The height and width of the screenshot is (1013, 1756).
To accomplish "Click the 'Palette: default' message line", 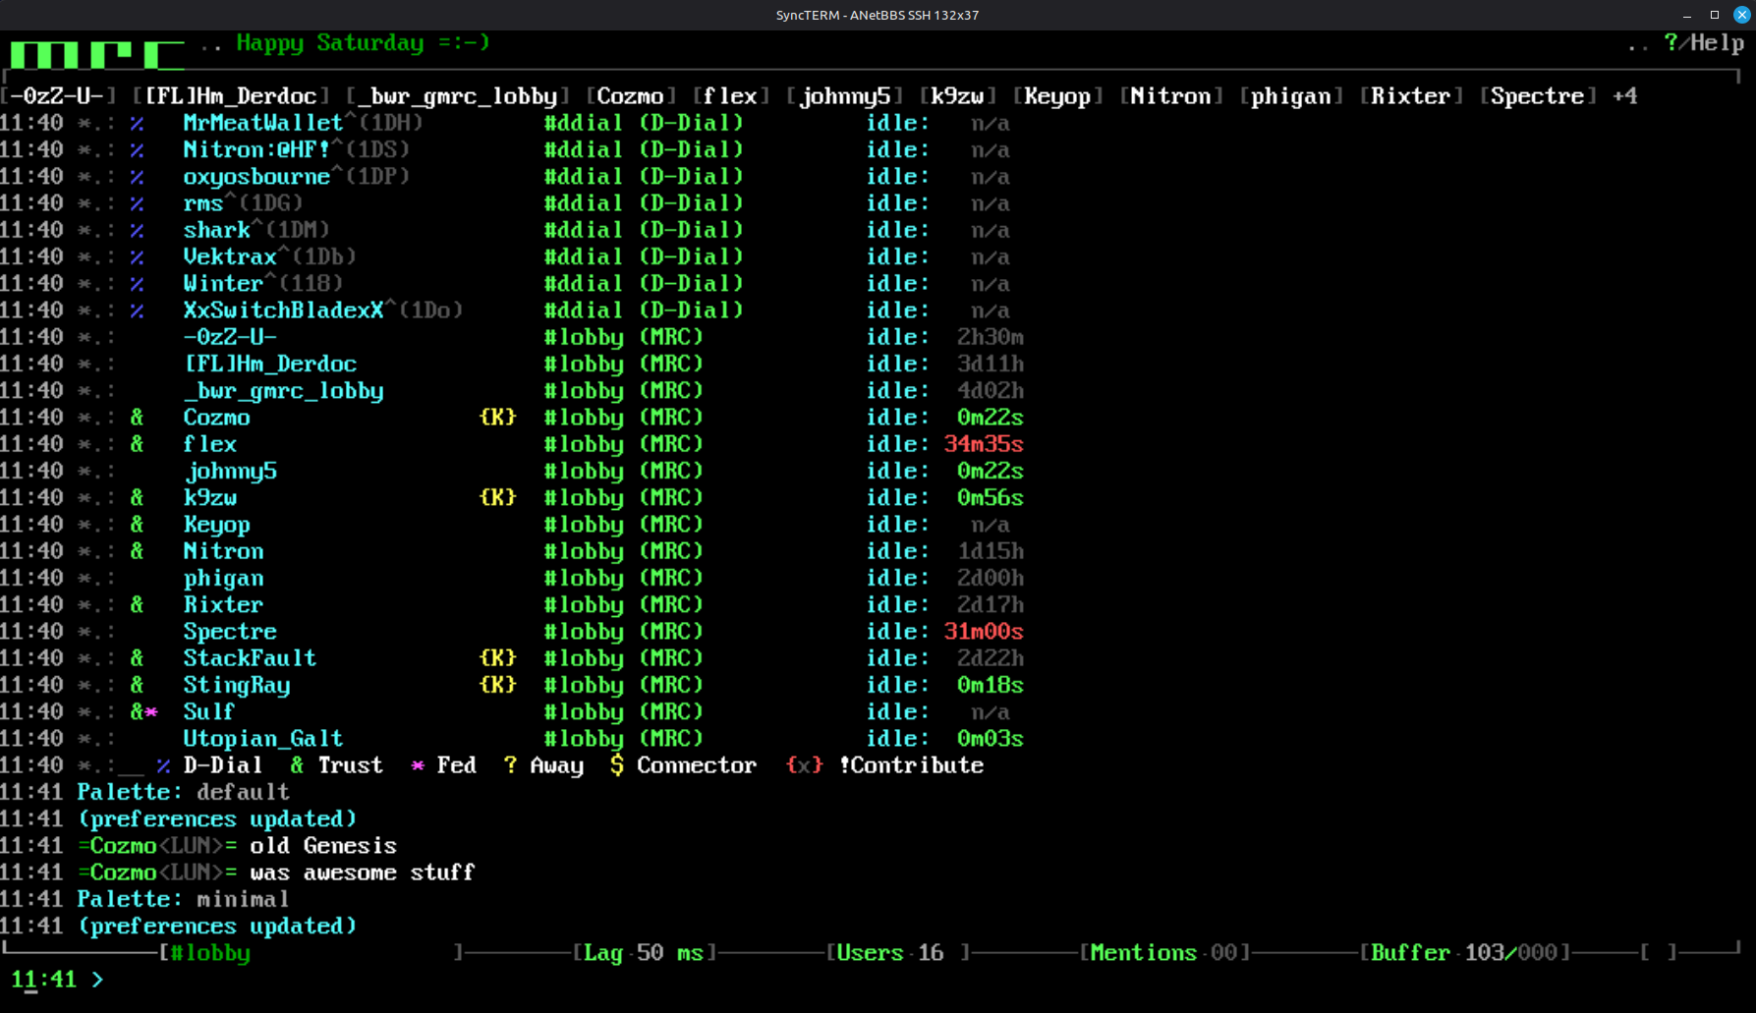I will [184, 792].
